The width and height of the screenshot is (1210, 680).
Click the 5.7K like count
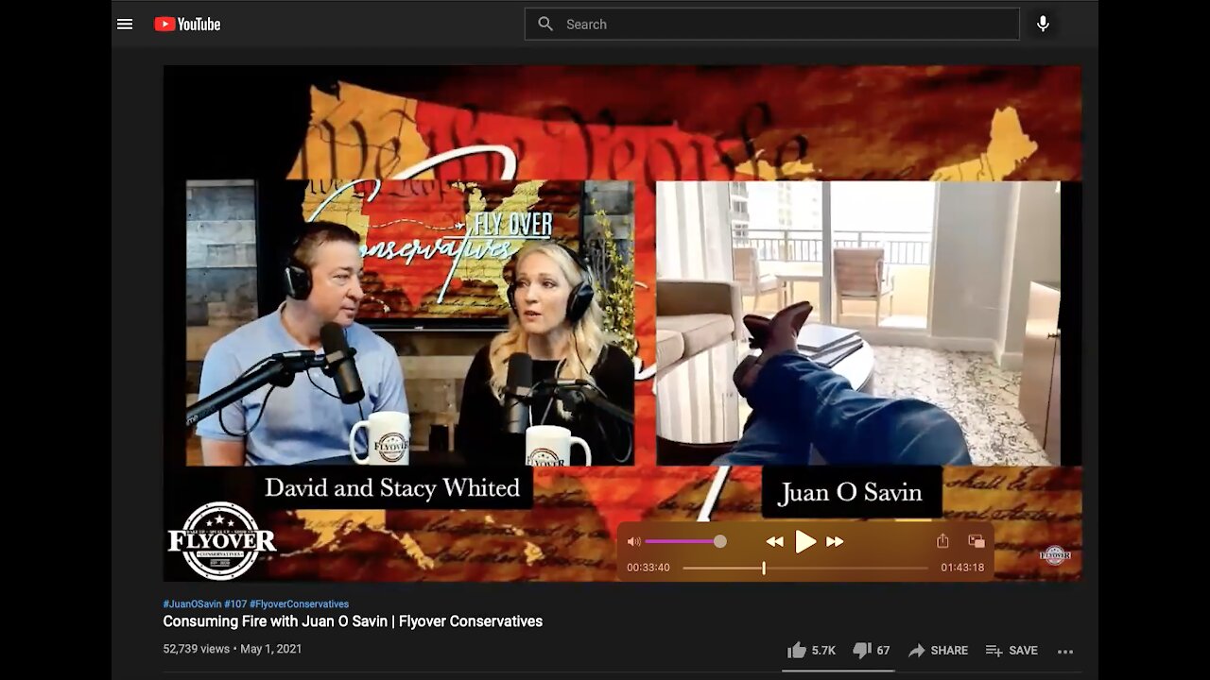tap(823, 651)
